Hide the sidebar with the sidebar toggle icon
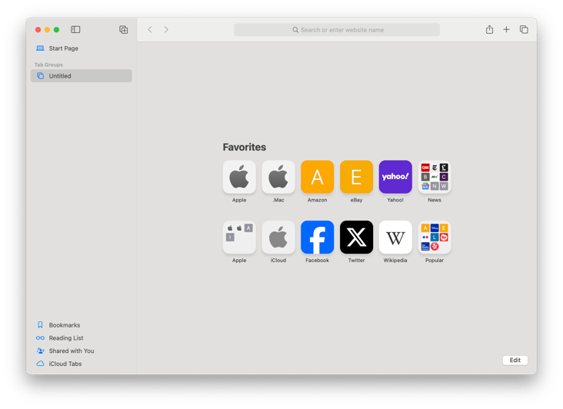Viewport: 563px width, 409px height. [x=75, y=29]
